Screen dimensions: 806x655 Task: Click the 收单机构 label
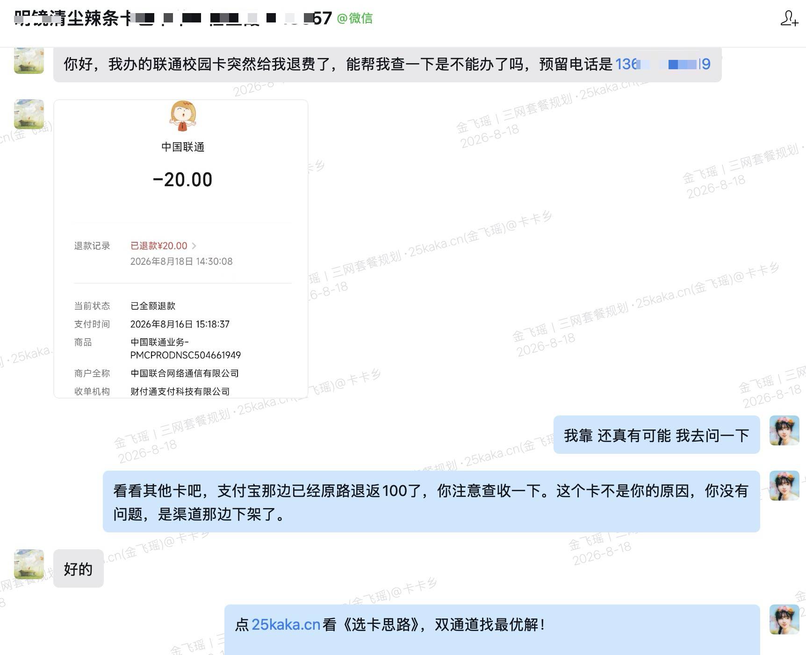click(92, 392)
